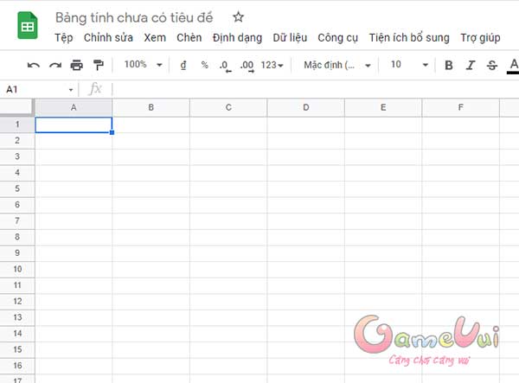Open the Tiện ích bổ sung menu
Viewport: 519px width, 383px height.
[409, 38]
